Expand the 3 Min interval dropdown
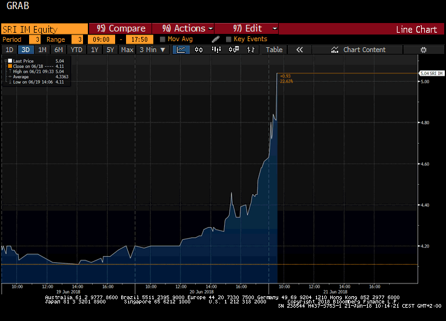The width and height of the screenshot is (446, 321). pos(151,50)
